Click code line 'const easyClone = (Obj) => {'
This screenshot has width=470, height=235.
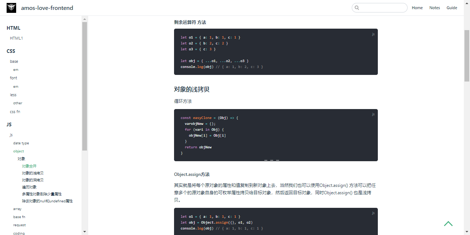click(x=209, y=118)
